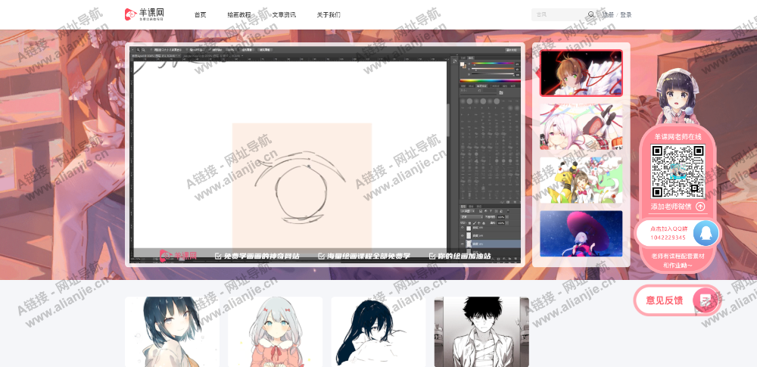Click the teacher WeChat QR code
Viewport: 757px width, 367px height.
tap(678, 171)
